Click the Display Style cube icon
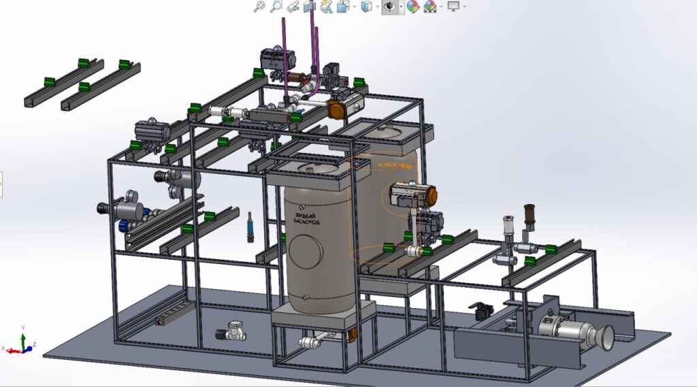The image size is (697, 387). 366,7
